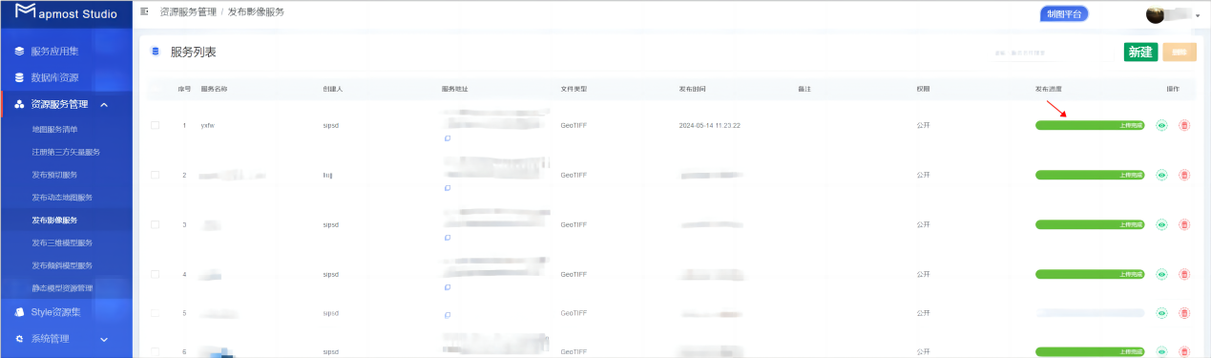Image resolution: width=1211 pixels, height=358 pixels.
Task: Tick the select-all checkbox in table header
Action: pyautogui.click(x=156, y=89)
